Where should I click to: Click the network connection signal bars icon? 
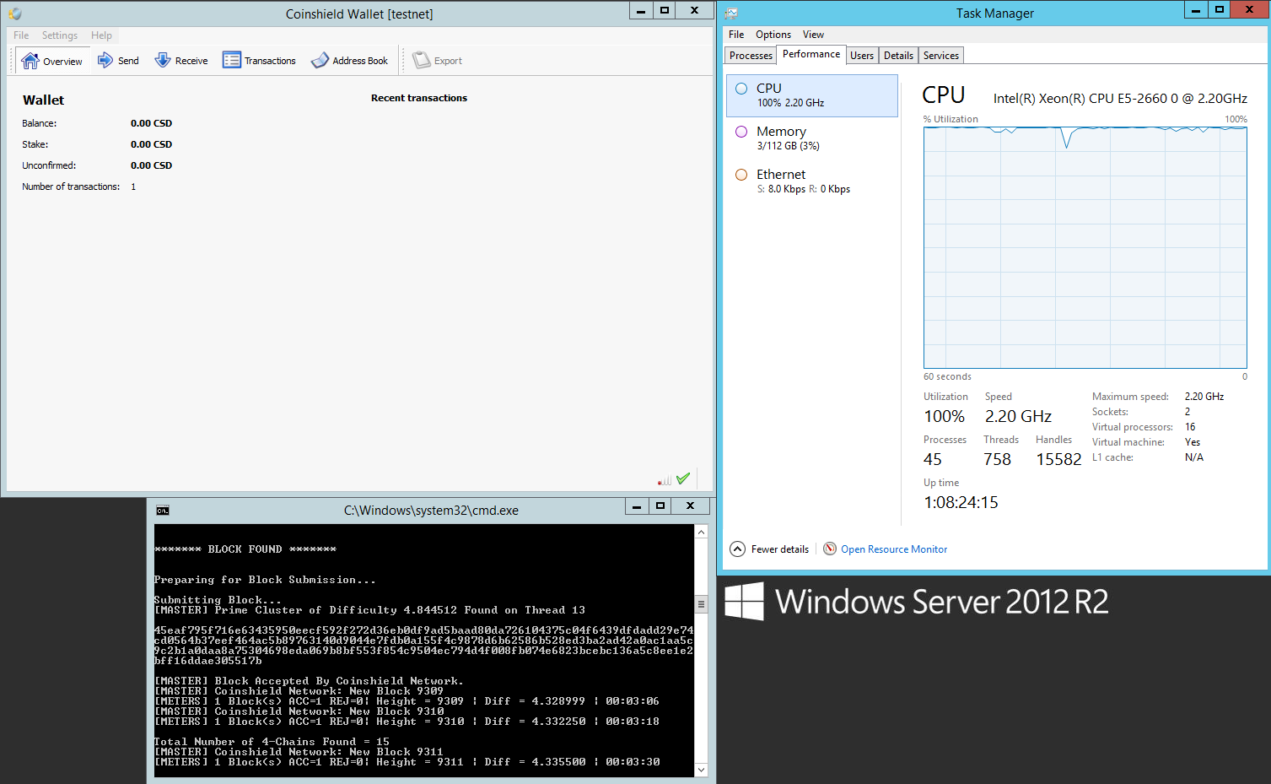pyautogui.click(x=665, y=479)
